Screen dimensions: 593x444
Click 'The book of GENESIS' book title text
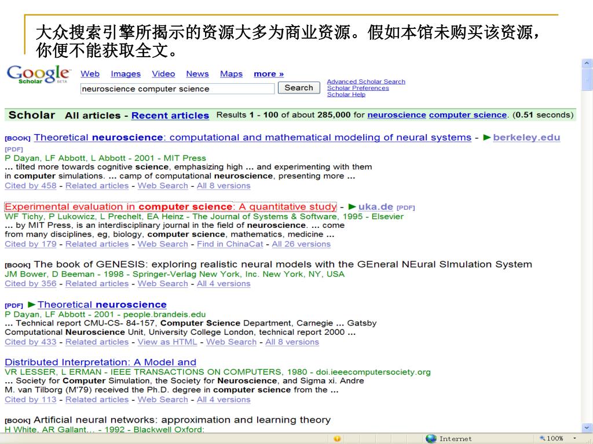point(283,264)
